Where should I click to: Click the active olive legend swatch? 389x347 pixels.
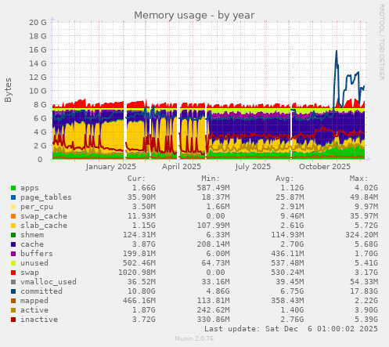(x=13, y=310)
